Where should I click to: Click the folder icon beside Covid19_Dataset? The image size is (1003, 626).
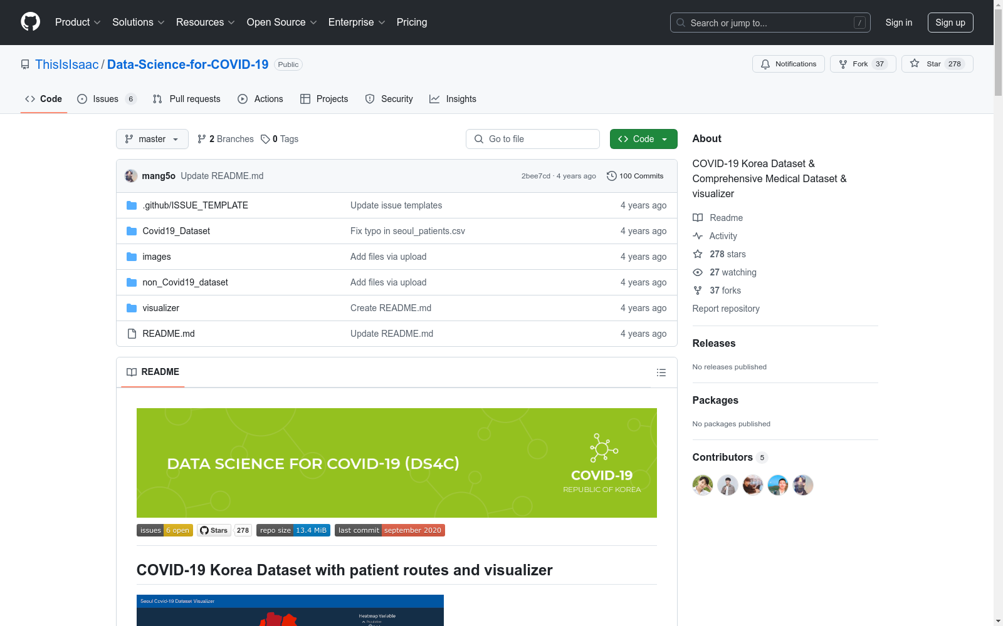coord(132,231)
